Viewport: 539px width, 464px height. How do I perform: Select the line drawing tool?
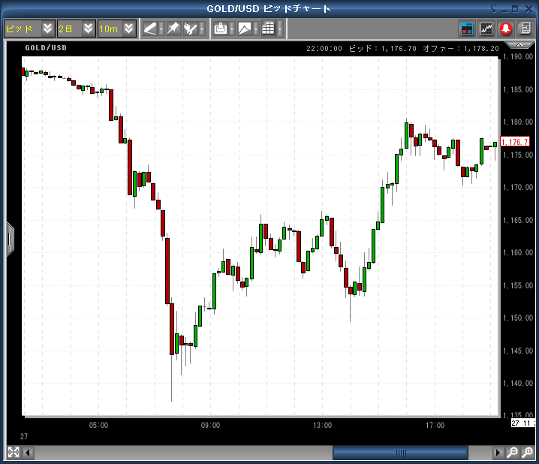point(151,29)
